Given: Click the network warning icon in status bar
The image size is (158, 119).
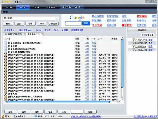Looking at the screenshot, I should click(x=3, y=116).
